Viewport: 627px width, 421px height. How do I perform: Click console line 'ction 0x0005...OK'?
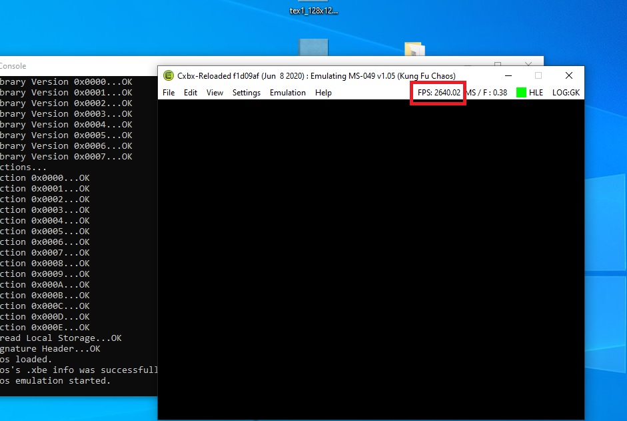(x=45, y=231)
